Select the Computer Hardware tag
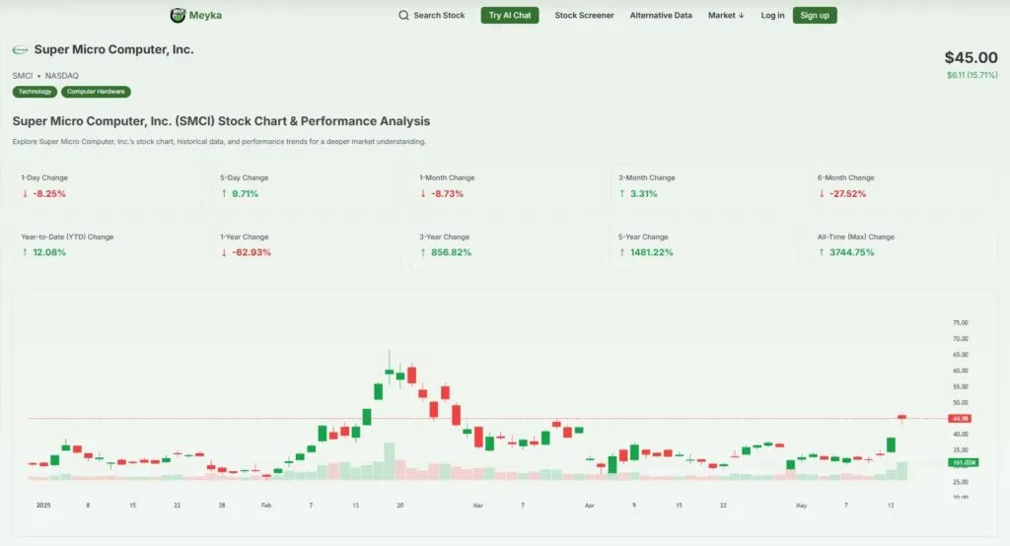The height and width of the screenshot is (546, 1010). coord(96,92)
